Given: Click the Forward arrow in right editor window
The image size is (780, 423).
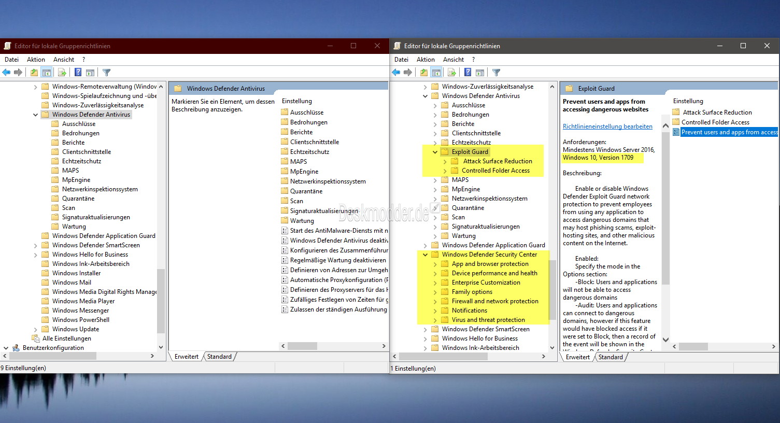Looking at the screenshot, I should (x=408, y=73).
